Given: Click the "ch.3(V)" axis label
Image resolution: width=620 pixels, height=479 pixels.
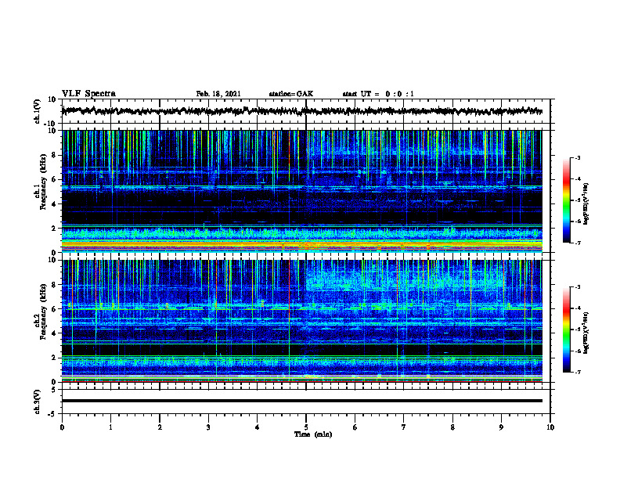Looking at the screenshot, I should [38, 402].
